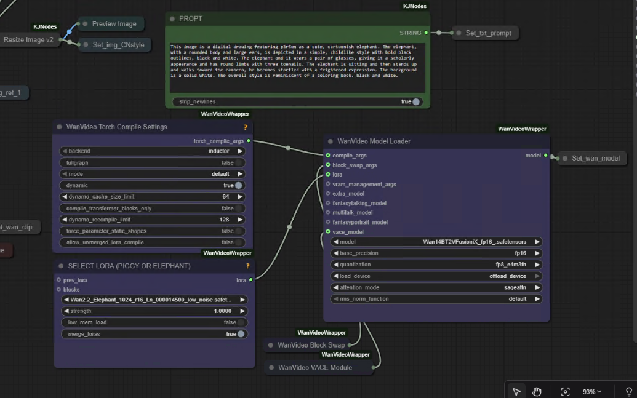This screenshot has height=398, width=637.
Task: Open mode dropdown showing default
Action: click(x=153, y=174)
